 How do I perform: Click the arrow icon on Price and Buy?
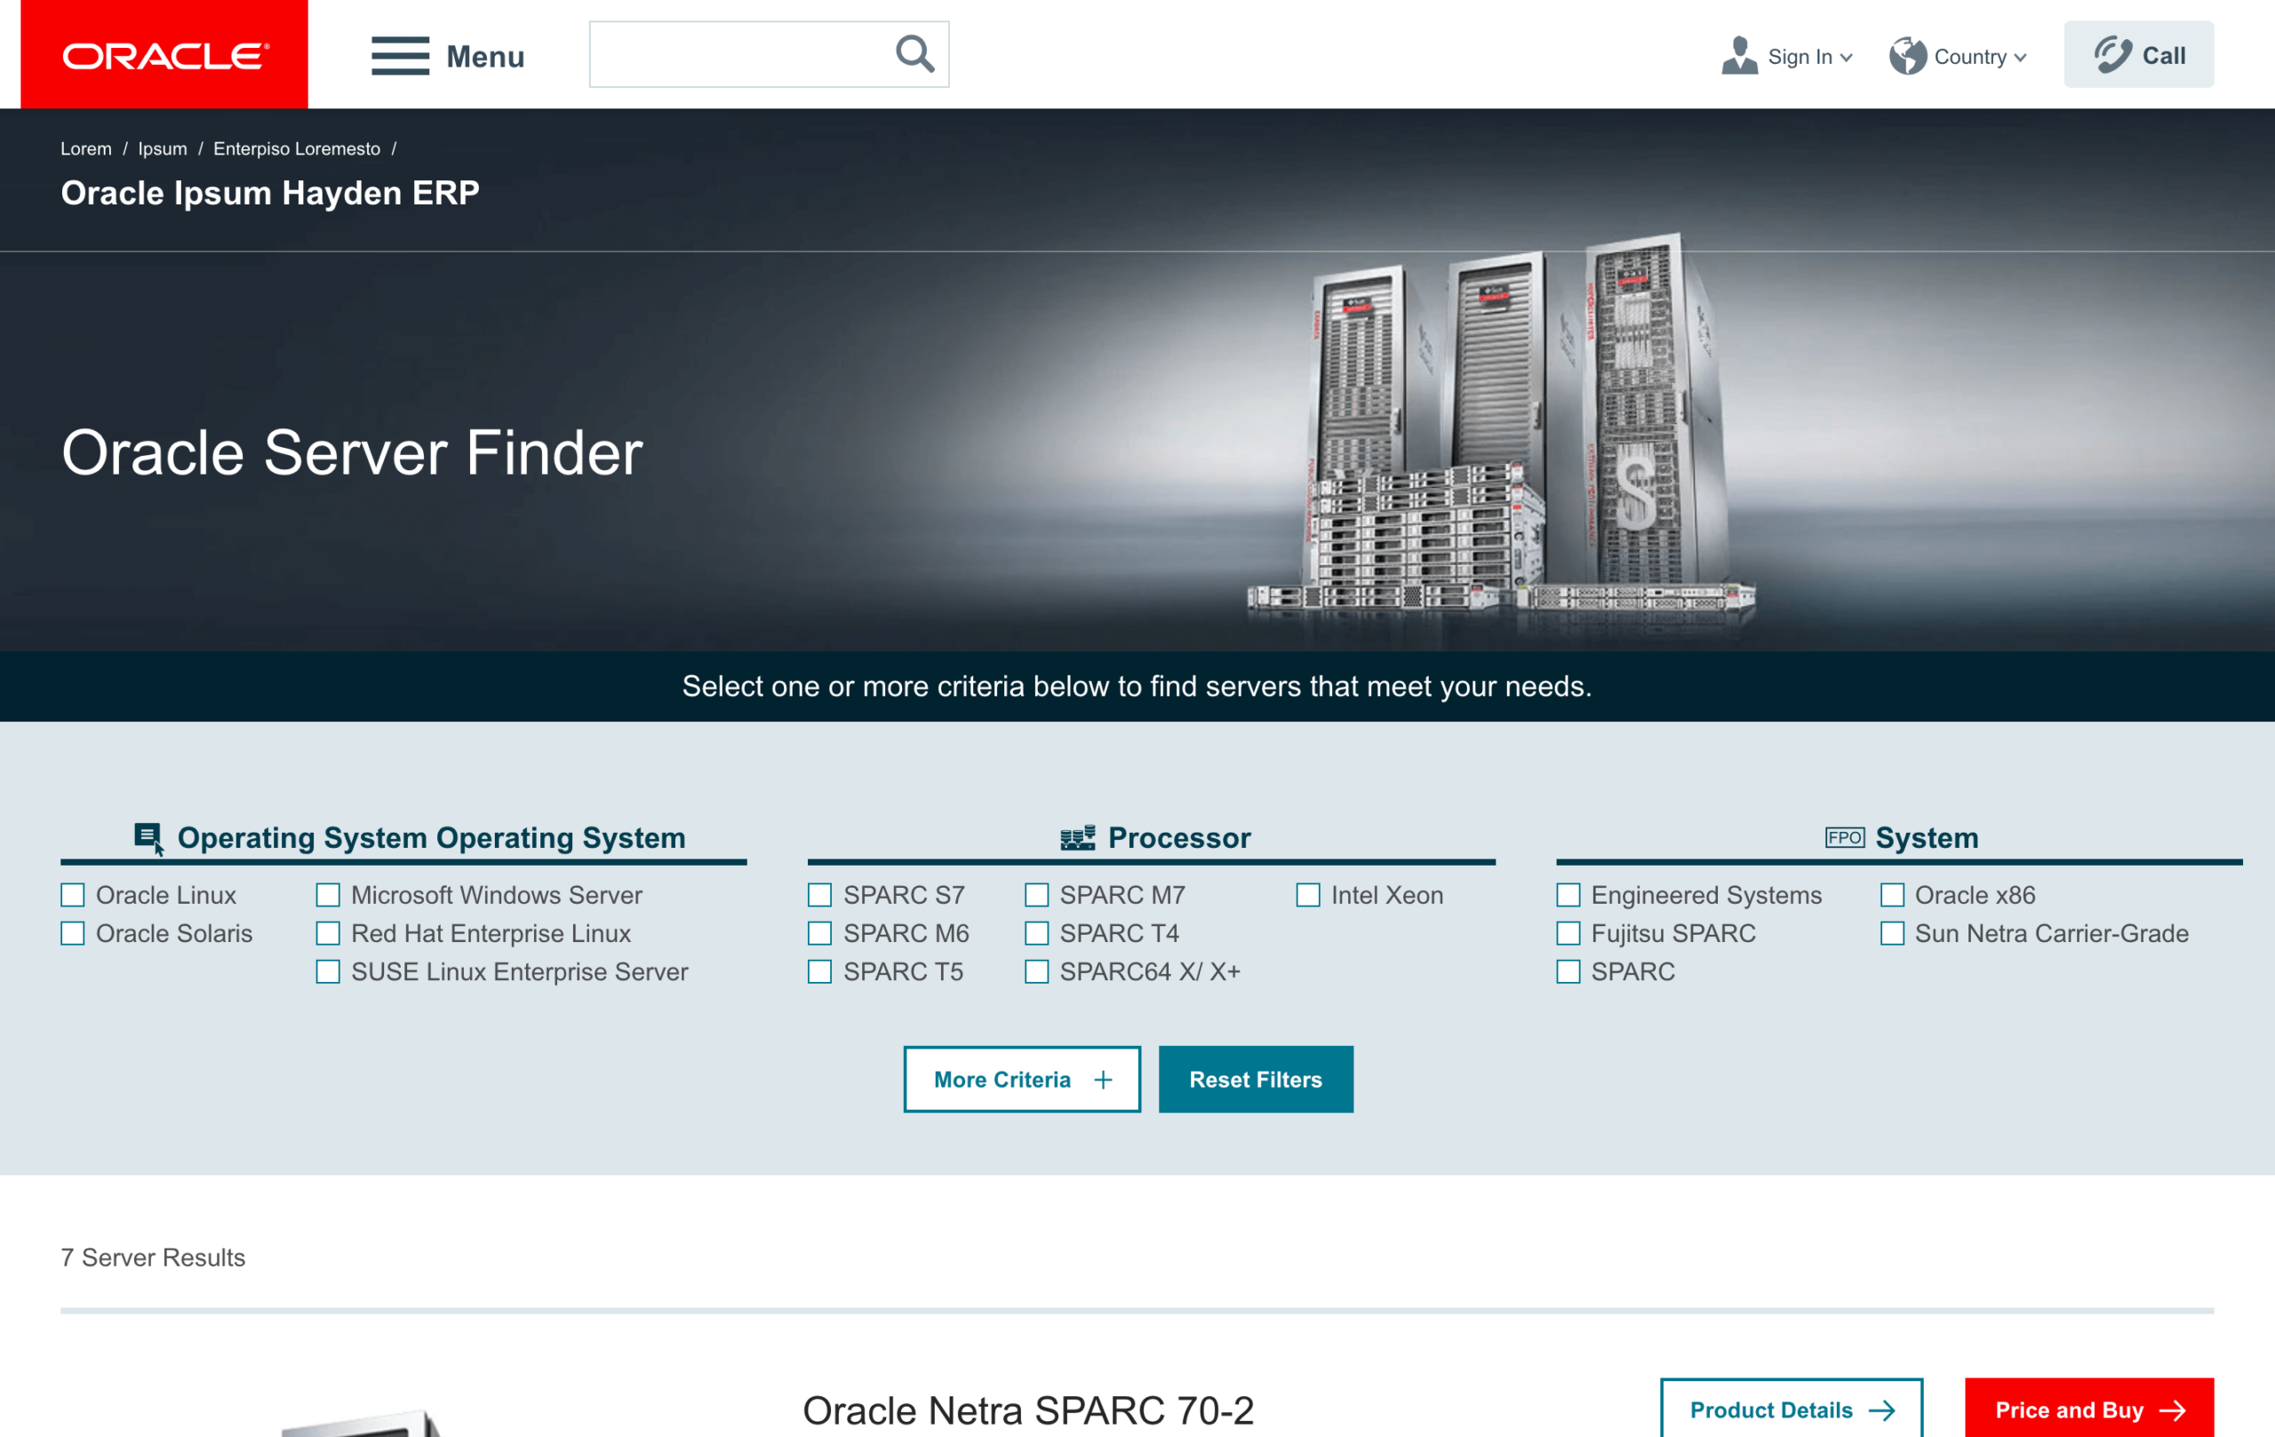pos(2173,1409)
